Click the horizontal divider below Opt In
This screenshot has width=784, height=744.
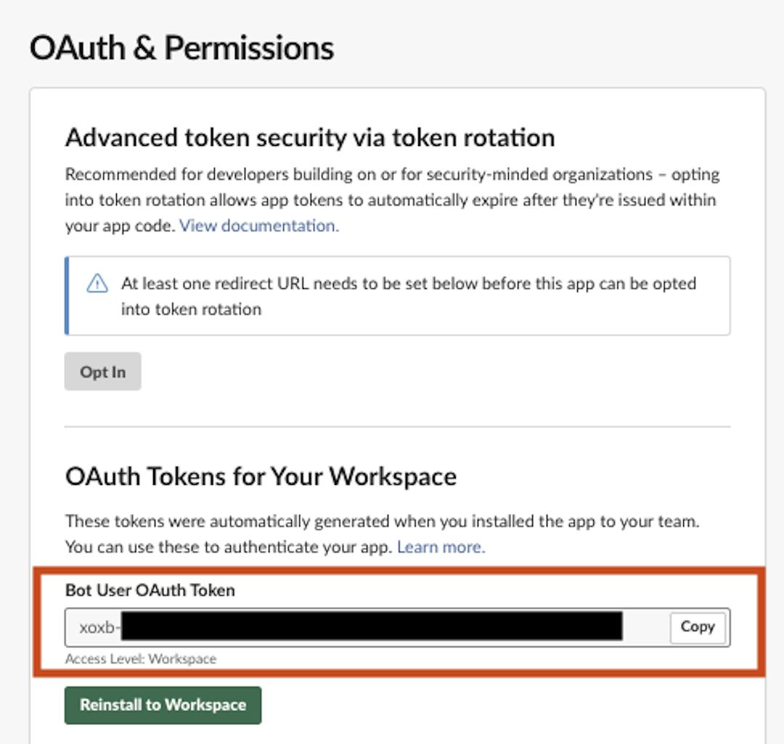(x=397, y=427)
